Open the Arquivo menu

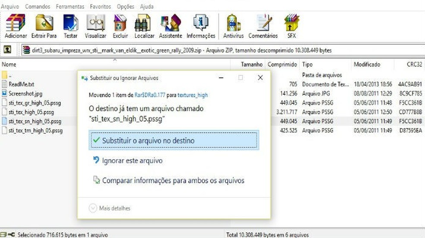click(10, 6)
